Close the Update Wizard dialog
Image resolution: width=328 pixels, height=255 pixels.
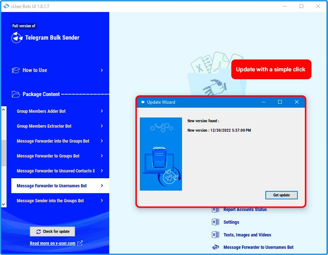click(297, 102)
